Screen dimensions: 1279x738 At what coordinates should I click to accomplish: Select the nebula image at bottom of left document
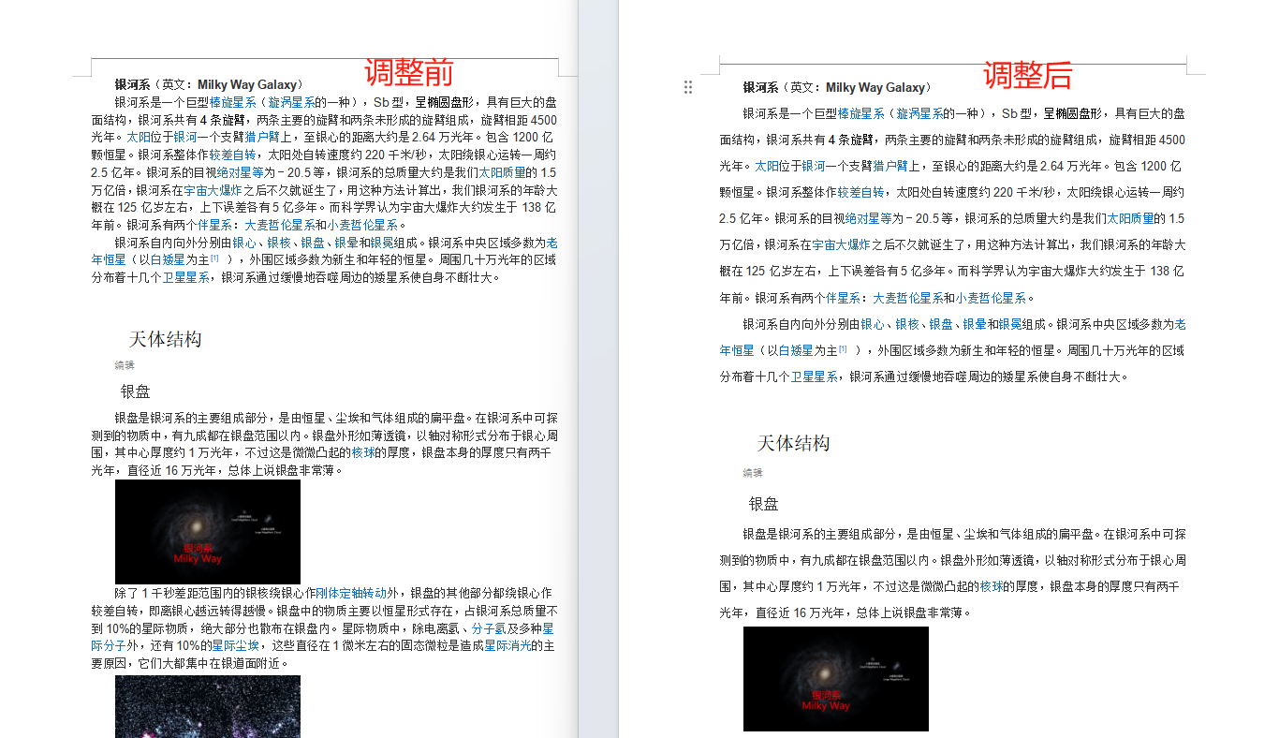(208, 706)
